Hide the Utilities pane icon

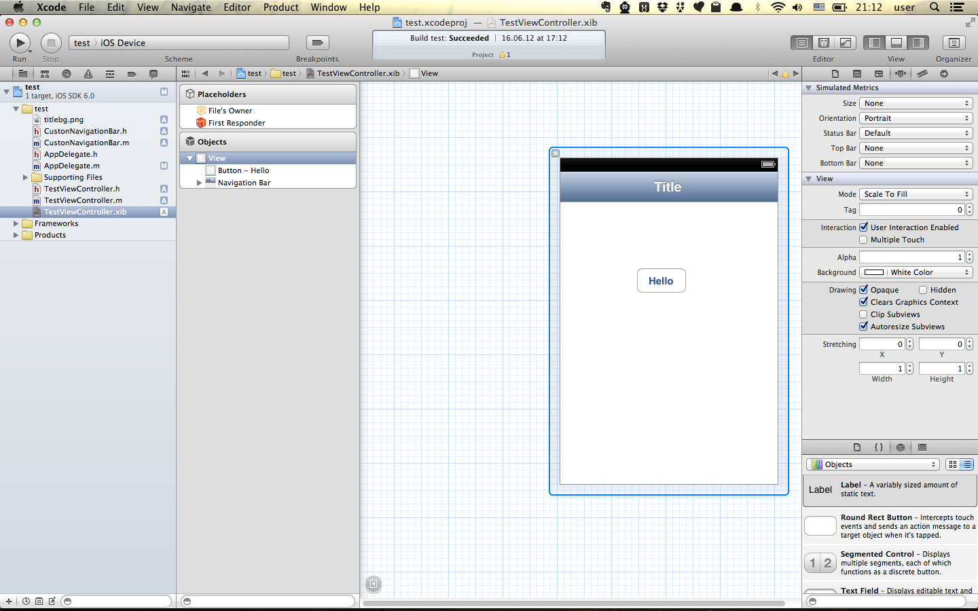pos(918,43)
